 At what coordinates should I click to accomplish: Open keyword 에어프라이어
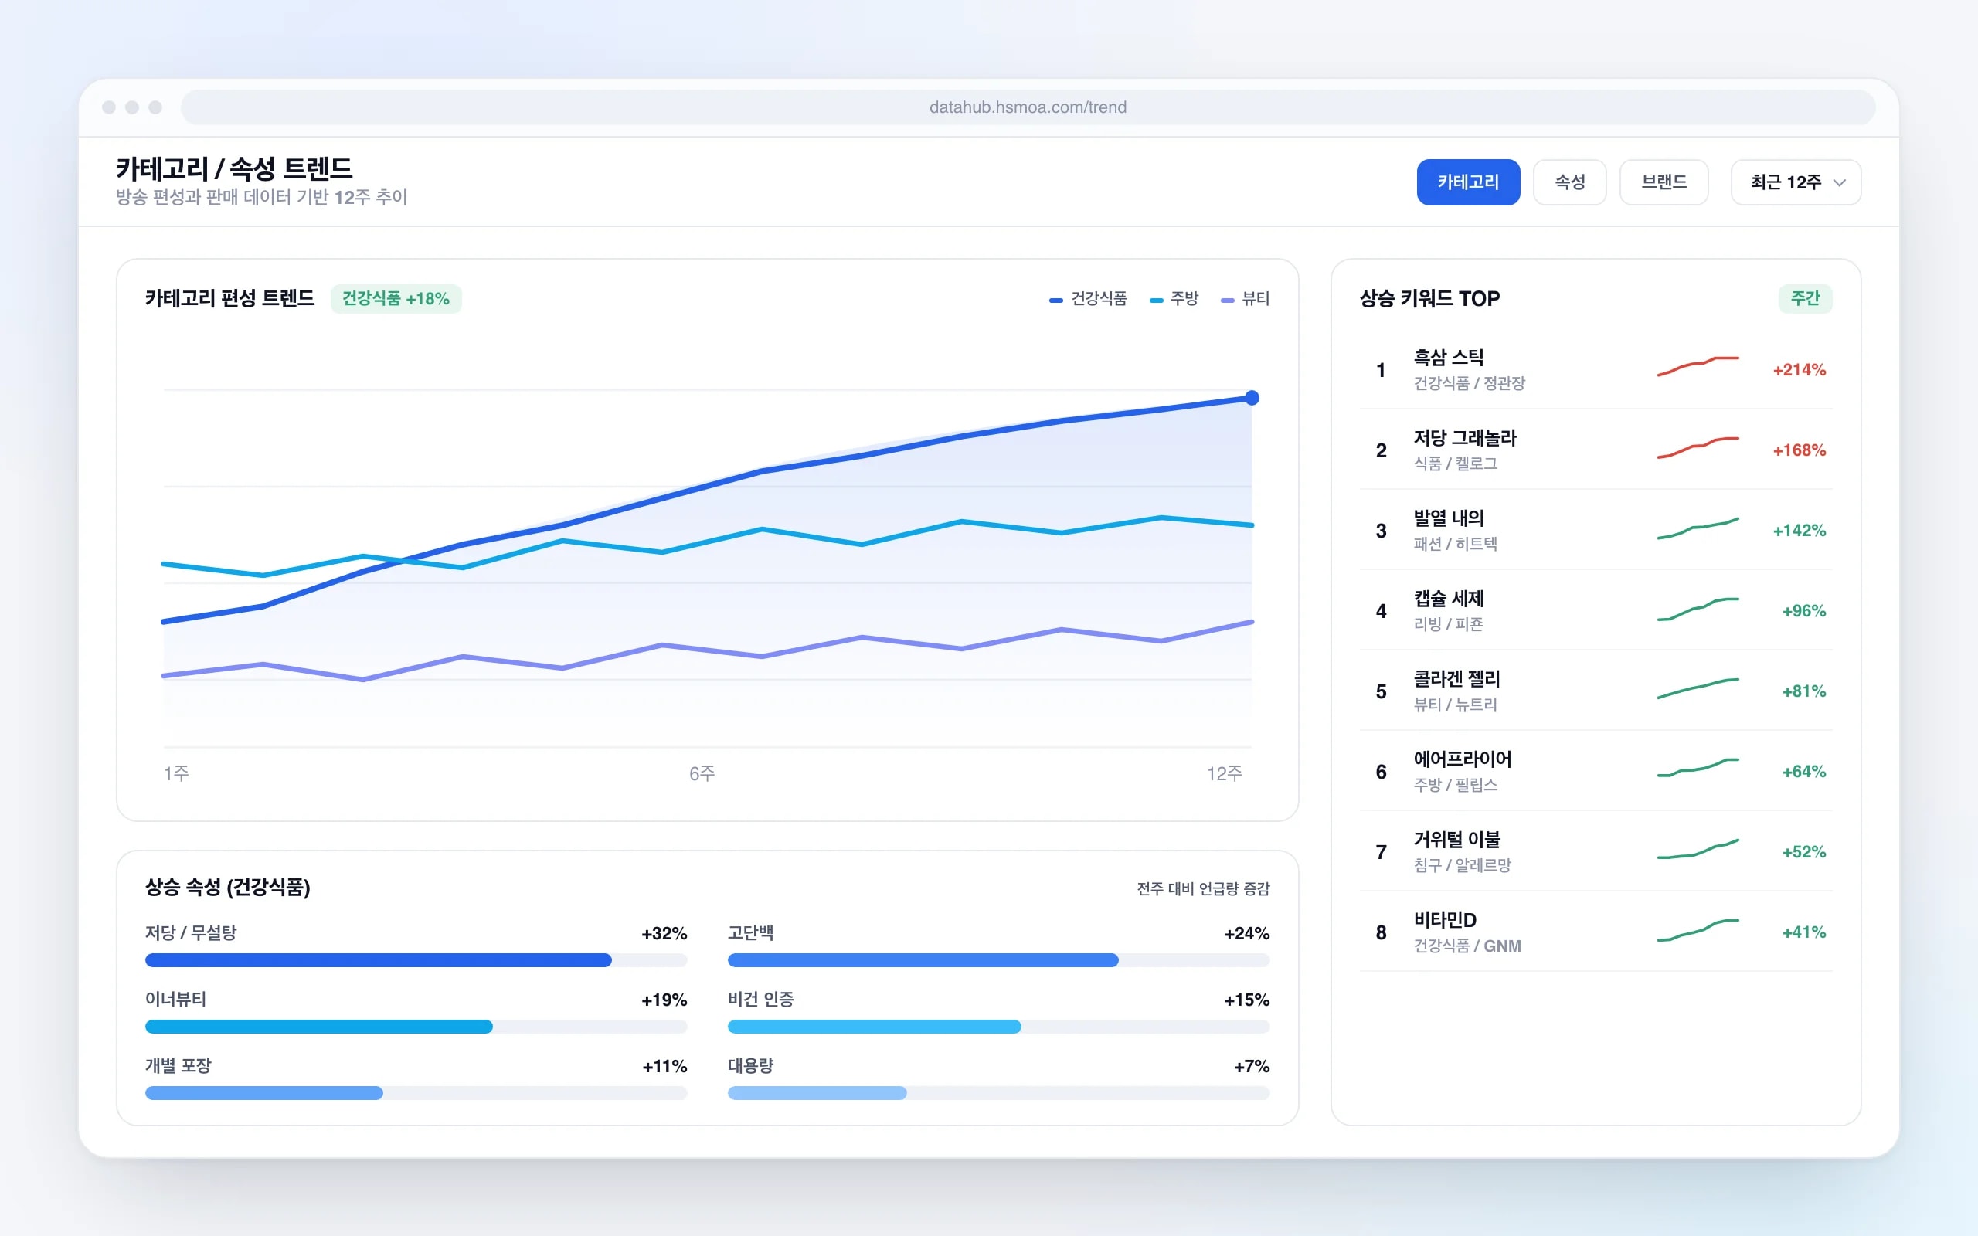[1596, 771]
